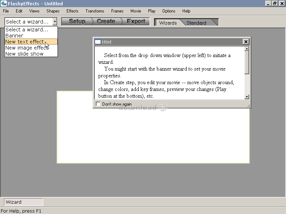The image size is (286, 214).
Task: Open the Transforms menu
Action: point(95,11)
